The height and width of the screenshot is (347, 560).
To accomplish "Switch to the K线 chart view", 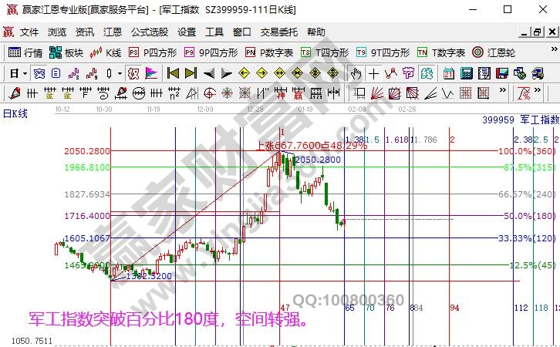I will coord(106,52).
